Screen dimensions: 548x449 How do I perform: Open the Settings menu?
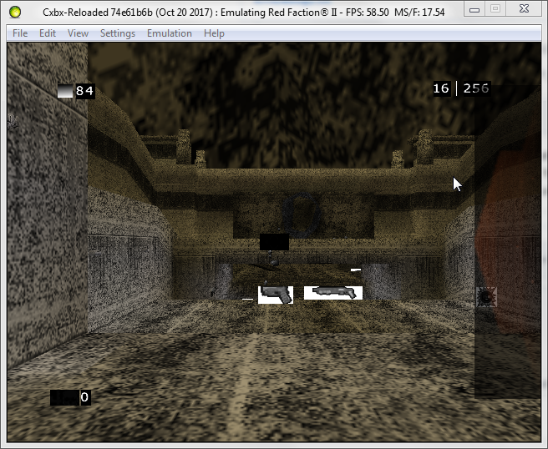(118, 33)
